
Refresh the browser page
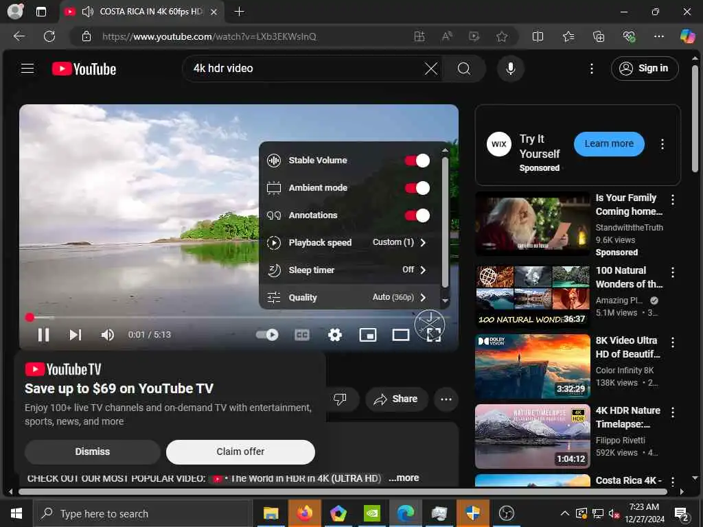[49, 36]
